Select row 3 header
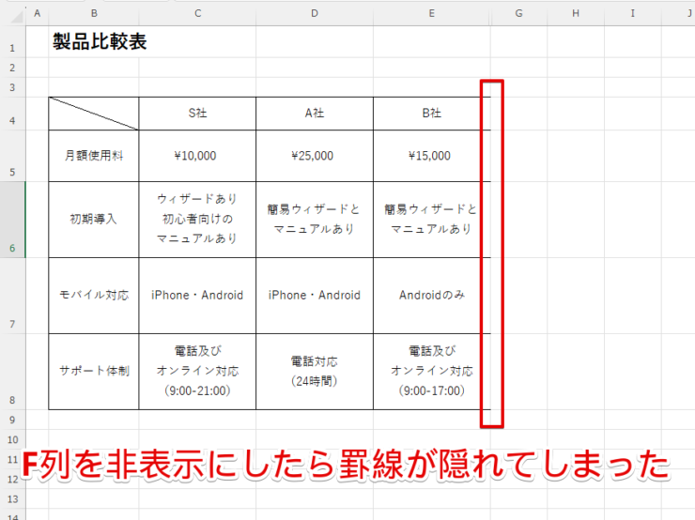Viewport: 695px width, 520px height. [12, 87]
